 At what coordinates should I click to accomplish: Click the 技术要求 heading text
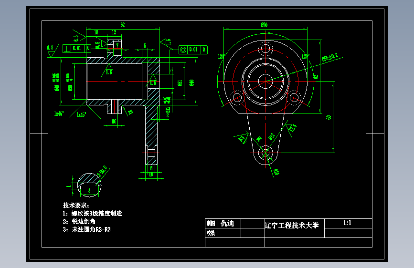click(76, 205)
